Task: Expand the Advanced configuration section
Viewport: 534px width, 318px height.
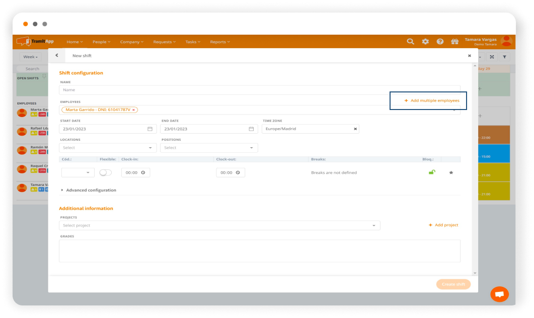Action: 89,190
